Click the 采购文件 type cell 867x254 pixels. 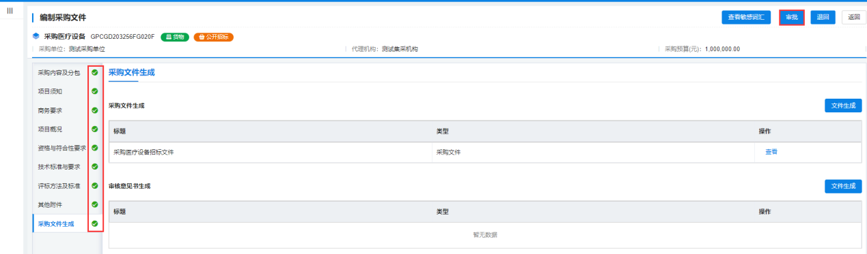click(x=593, y=152)
